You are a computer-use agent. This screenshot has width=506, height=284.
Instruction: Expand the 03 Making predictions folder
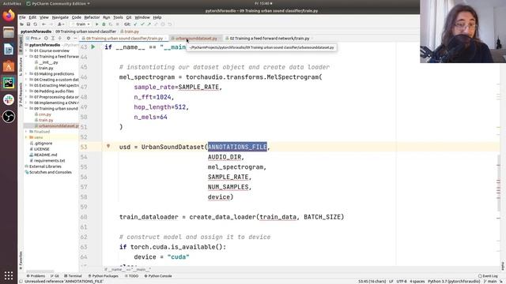click(x=26, y=73)
